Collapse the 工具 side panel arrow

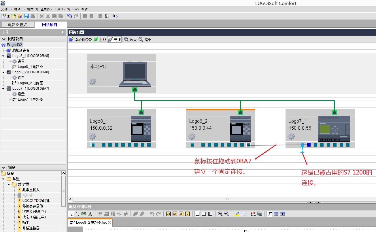(63, 32)
